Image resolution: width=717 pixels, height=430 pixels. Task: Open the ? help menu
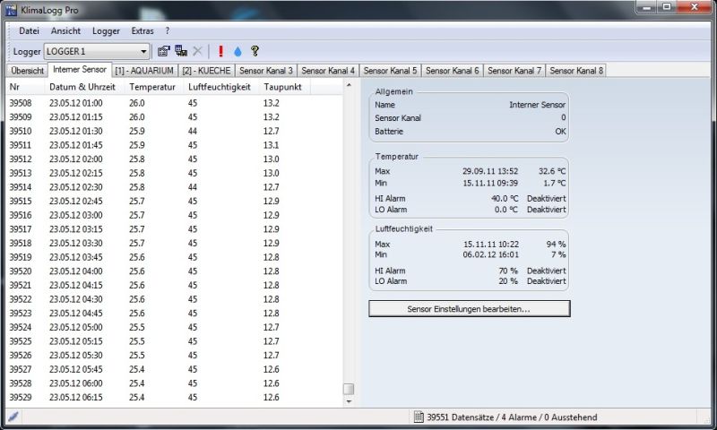click(x=168, y=31)
